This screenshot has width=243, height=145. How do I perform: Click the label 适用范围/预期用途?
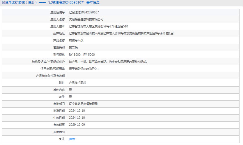pyautogui.click(x=53, y=69)
